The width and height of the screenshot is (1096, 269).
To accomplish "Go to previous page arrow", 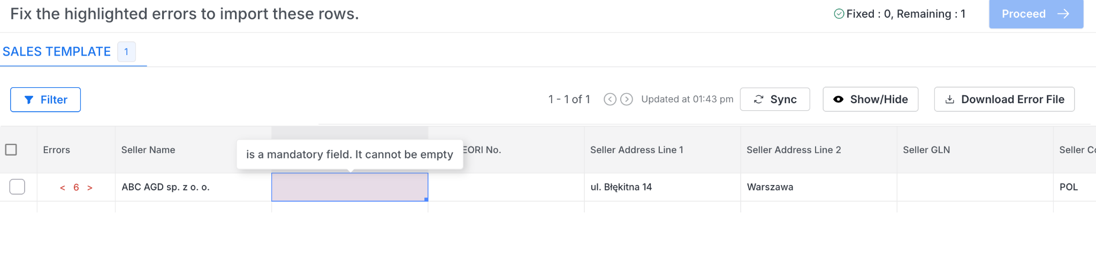I will pos(610,99).
